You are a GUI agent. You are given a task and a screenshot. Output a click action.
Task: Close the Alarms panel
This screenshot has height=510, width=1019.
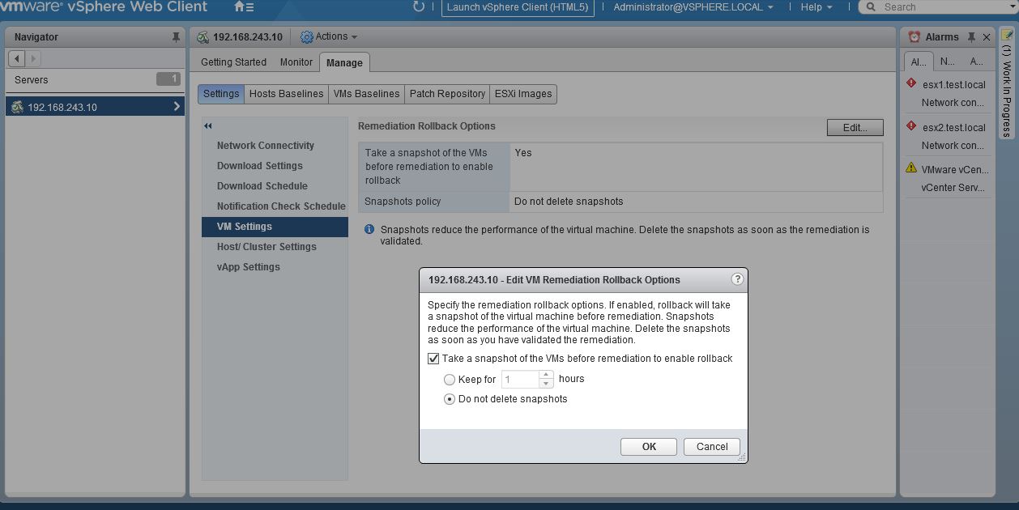[x=987, y=37]
